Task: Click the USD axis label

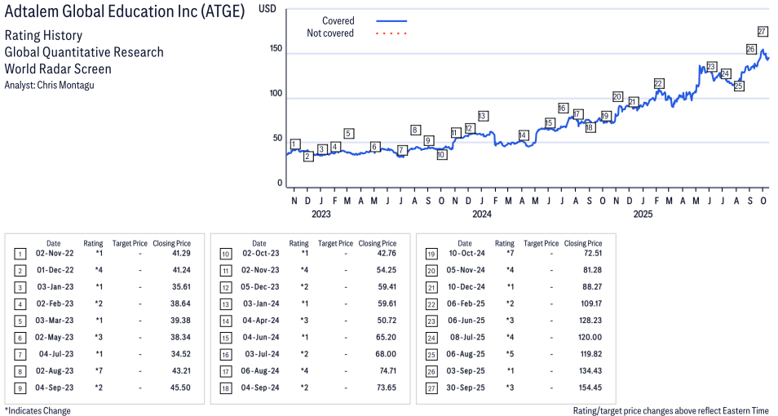Action: coord(267,8)
